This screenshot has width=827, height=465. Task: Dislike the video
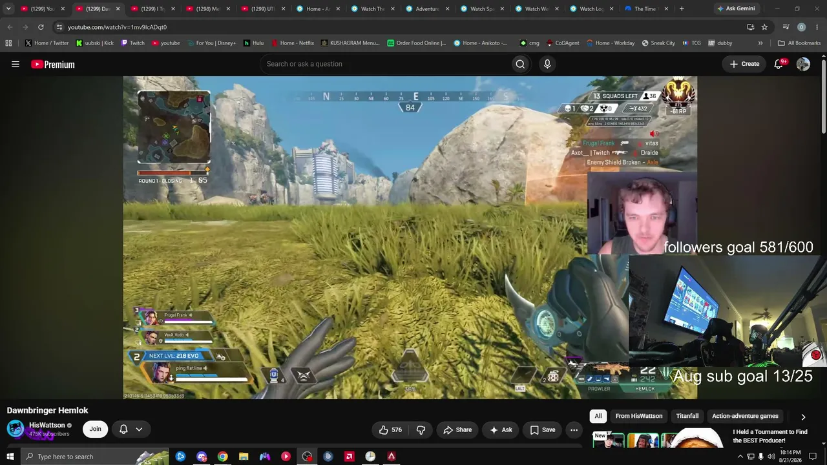tap(421, 429)
